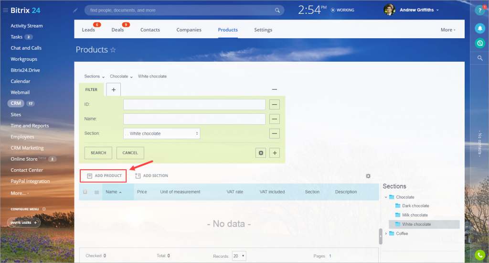This screenshot has height=263, width=489.
Task: Open the Companies tab
Action: (x=189, y=30)
